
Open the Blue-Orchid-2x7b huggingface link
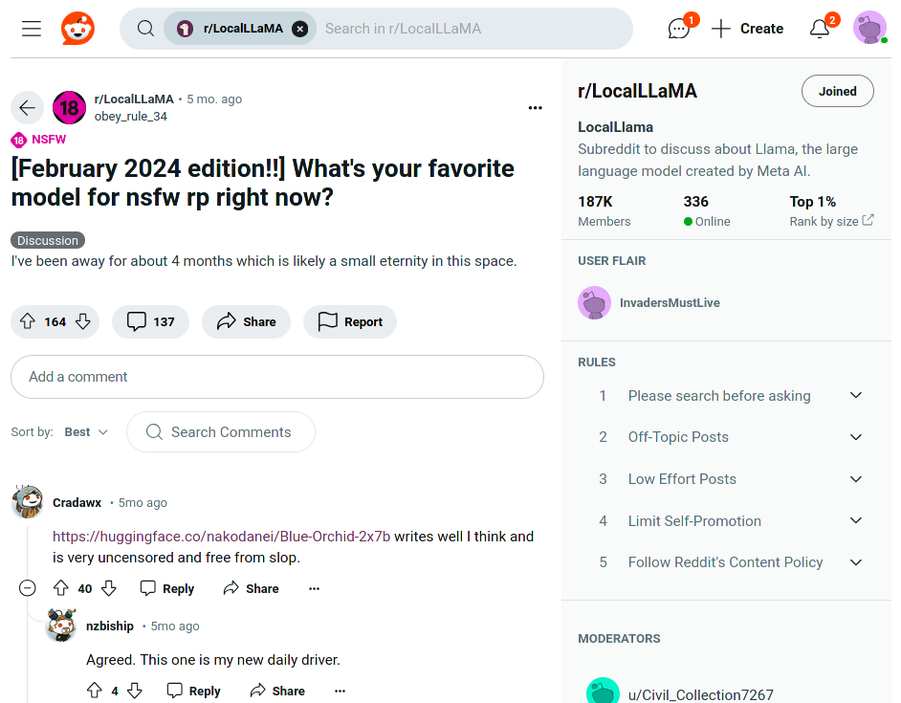[221, 537]
